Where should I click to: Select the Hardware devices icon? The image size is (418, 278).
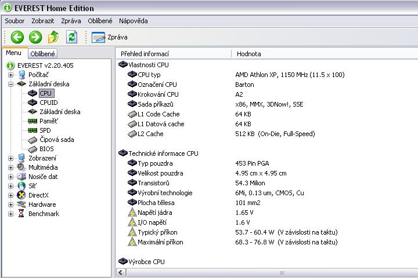pos(21,204)
